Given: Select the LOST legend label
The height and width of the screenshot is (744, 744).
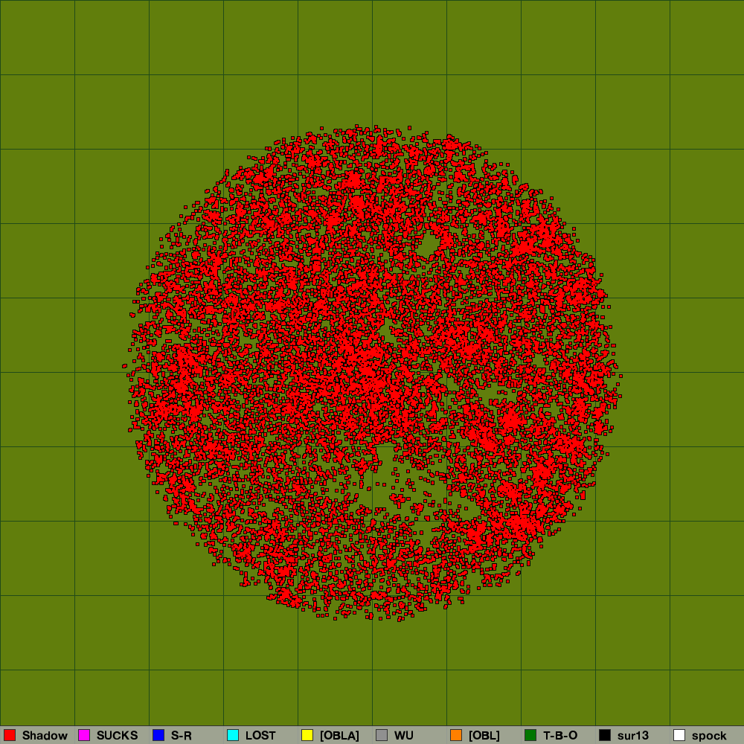Looking at the screenshot, I should (260, 736).
